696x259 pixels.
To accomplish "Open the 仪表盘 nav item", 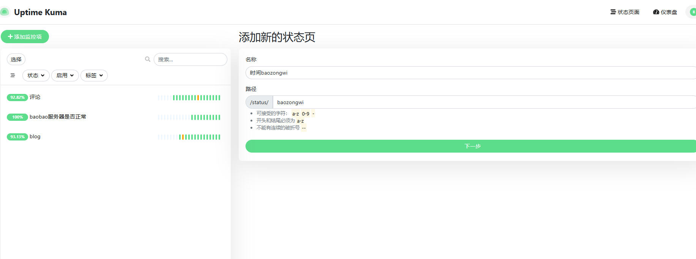I will 665,12.
